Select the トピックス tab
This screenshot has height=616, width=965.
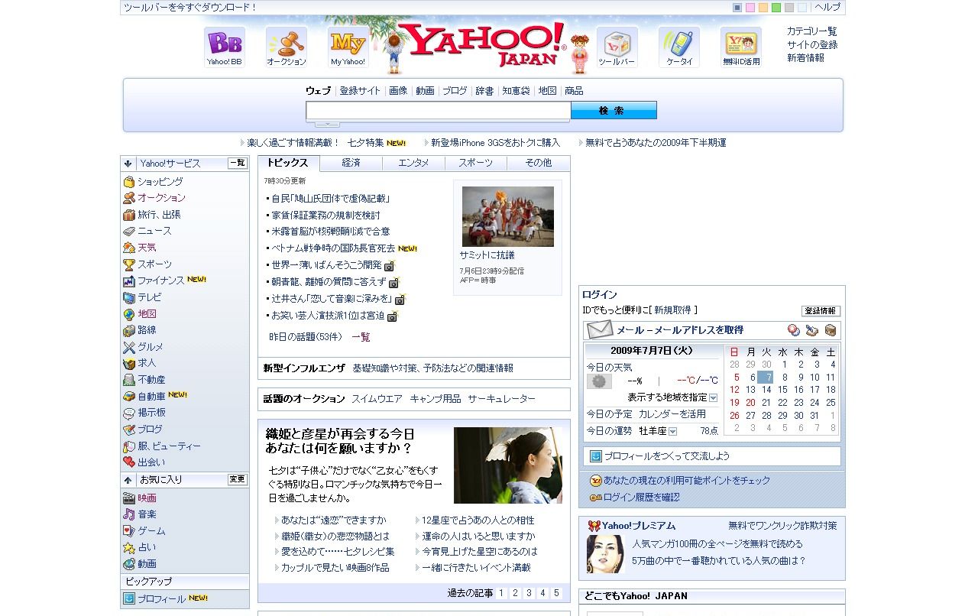click(x=288, y=163)
